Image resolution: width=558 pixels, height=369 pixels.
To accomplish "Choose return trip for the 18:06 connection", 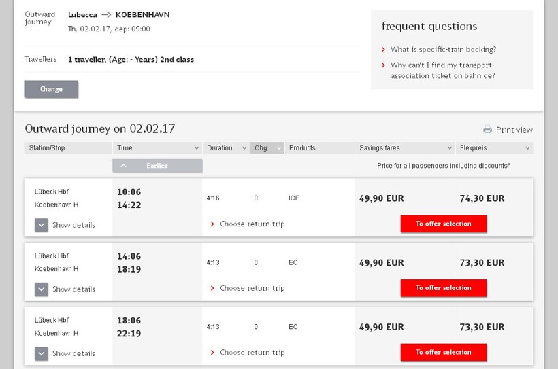I will click(x=252, y=353).
